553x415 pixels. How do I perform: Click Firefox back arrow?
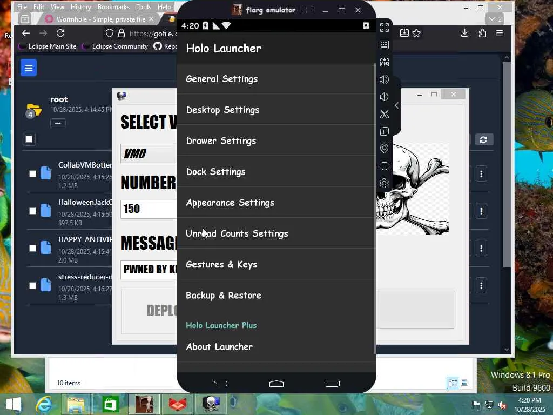tap(26, 33)
